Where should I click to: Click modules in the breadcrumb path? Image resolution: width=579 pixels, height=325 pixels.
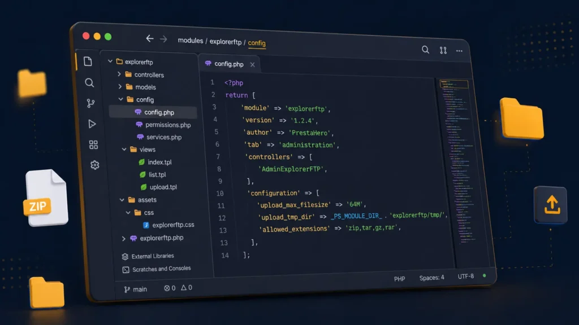point(191,41)
